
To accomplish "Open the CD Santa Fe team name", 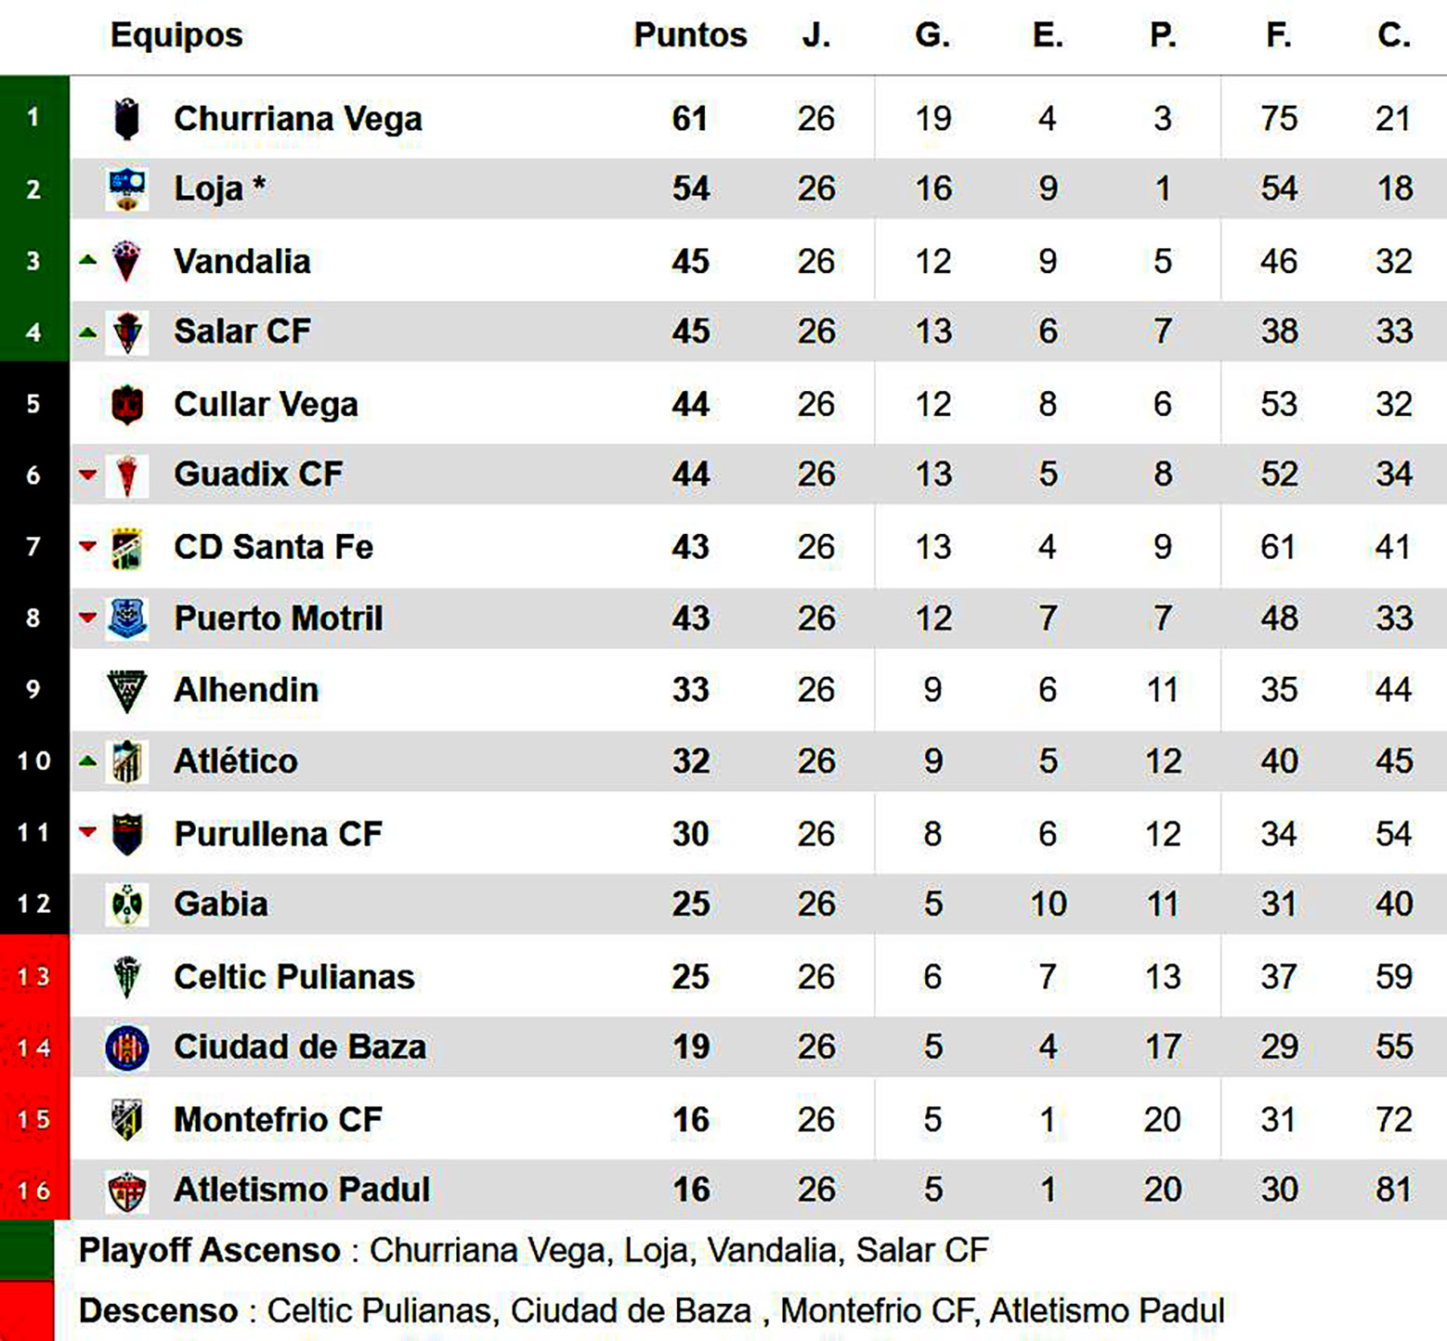I will pyautogui.click(x=273, y=547).
